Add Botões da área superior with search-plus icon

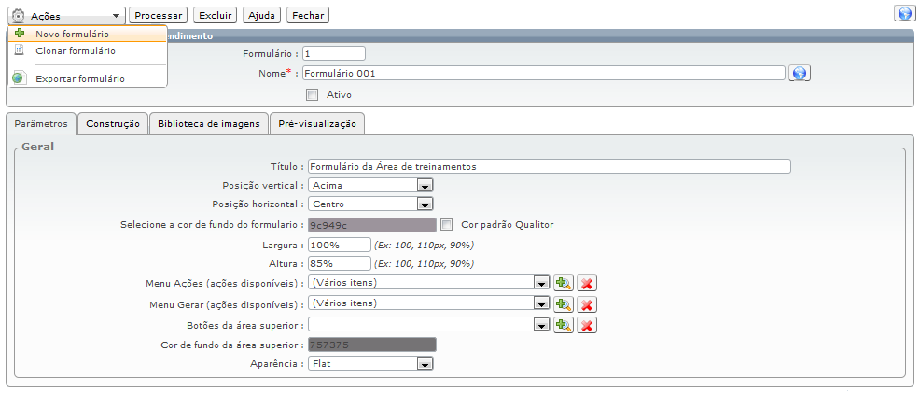point(564,325)
